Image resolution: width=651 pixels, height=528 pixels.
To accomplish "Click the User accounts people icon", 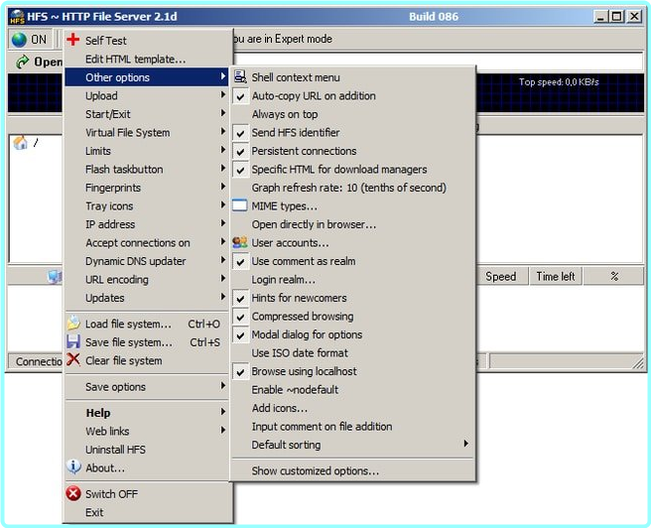I will pos(240,242).
